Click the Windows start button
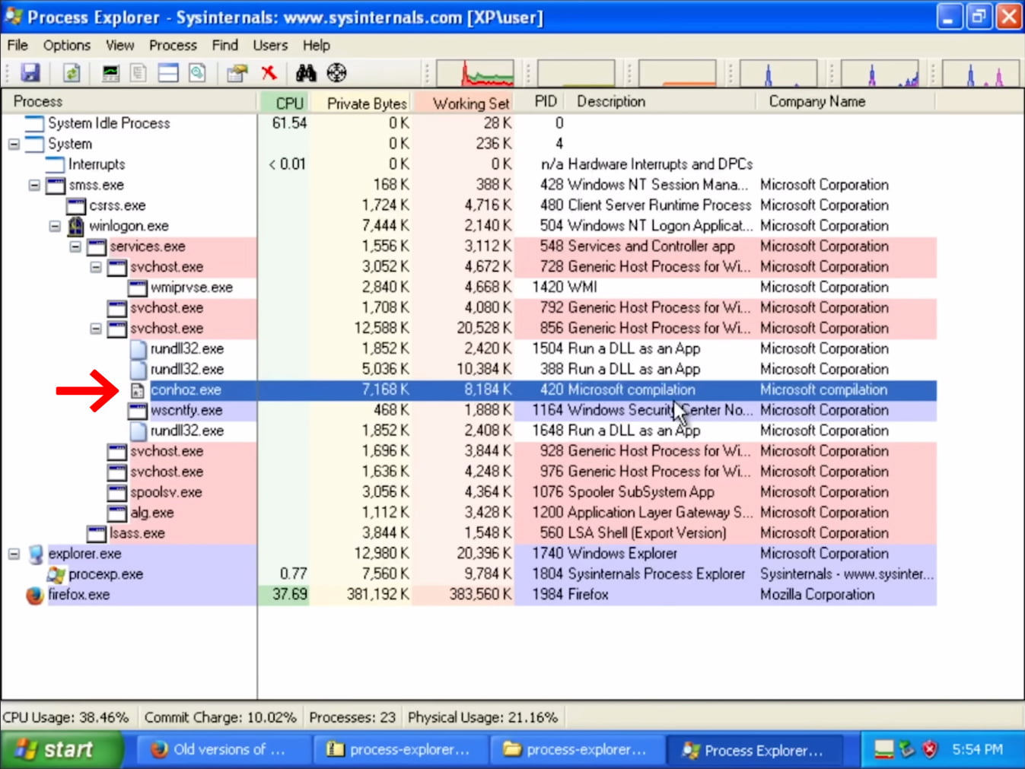This screenshot has width=1025, height=769. (x=61, y=749)
